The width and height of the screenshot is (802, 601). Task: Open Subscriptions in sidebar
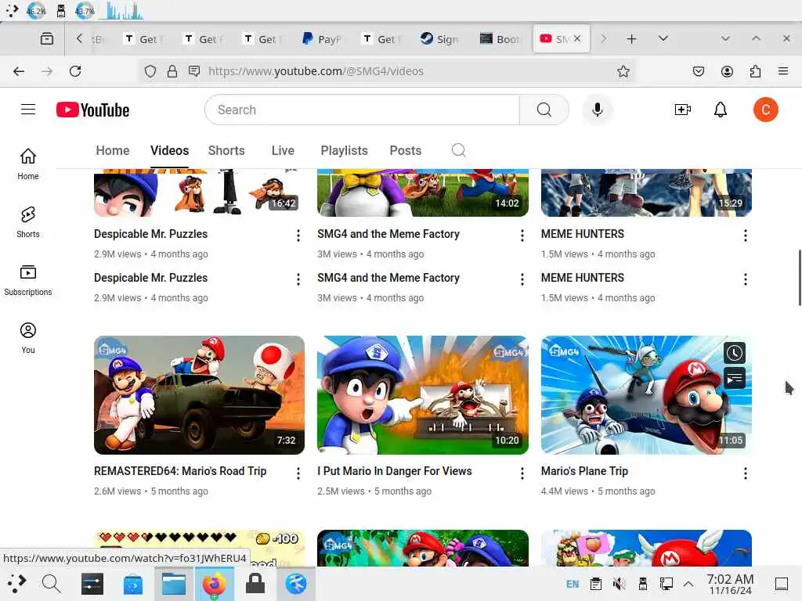(28, 280)
